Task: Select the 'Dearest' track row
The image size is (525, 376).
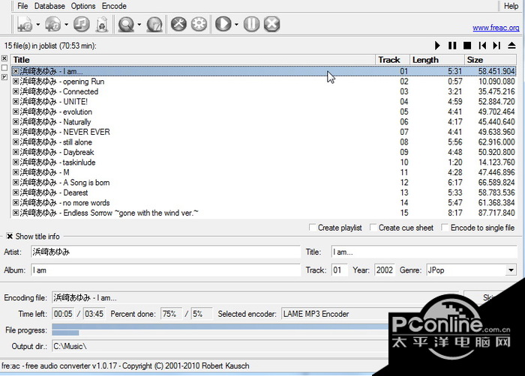Action: coord(264,192)
